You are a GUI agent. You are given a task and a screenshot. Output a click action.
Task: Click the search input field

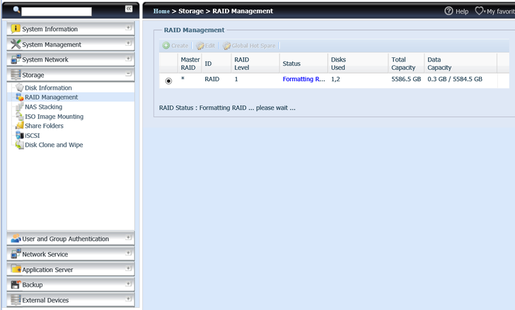(x=57, y=11)
